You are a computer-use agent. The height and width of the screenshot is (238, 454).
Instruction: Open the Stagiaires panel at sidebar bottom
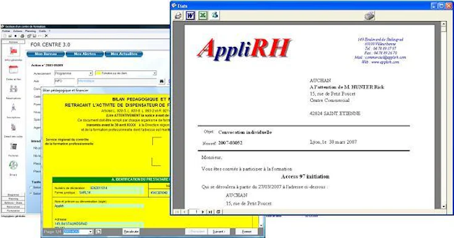click(x=14, y=195)
